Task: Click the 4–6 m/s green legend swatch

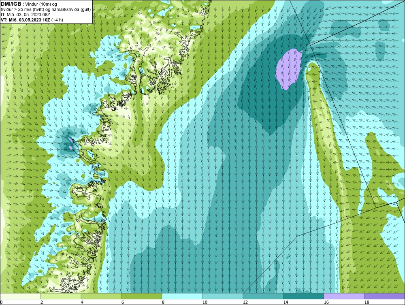Action: (101, 296)
